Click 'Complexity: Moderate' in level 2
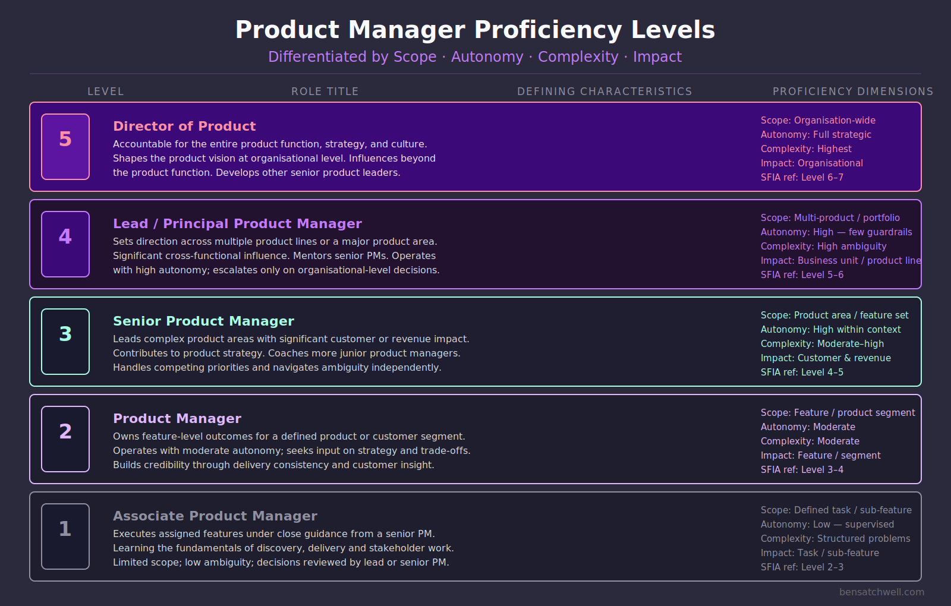This screenshot has height=606, width=951. pyautogui.click(x=810, y=441)
